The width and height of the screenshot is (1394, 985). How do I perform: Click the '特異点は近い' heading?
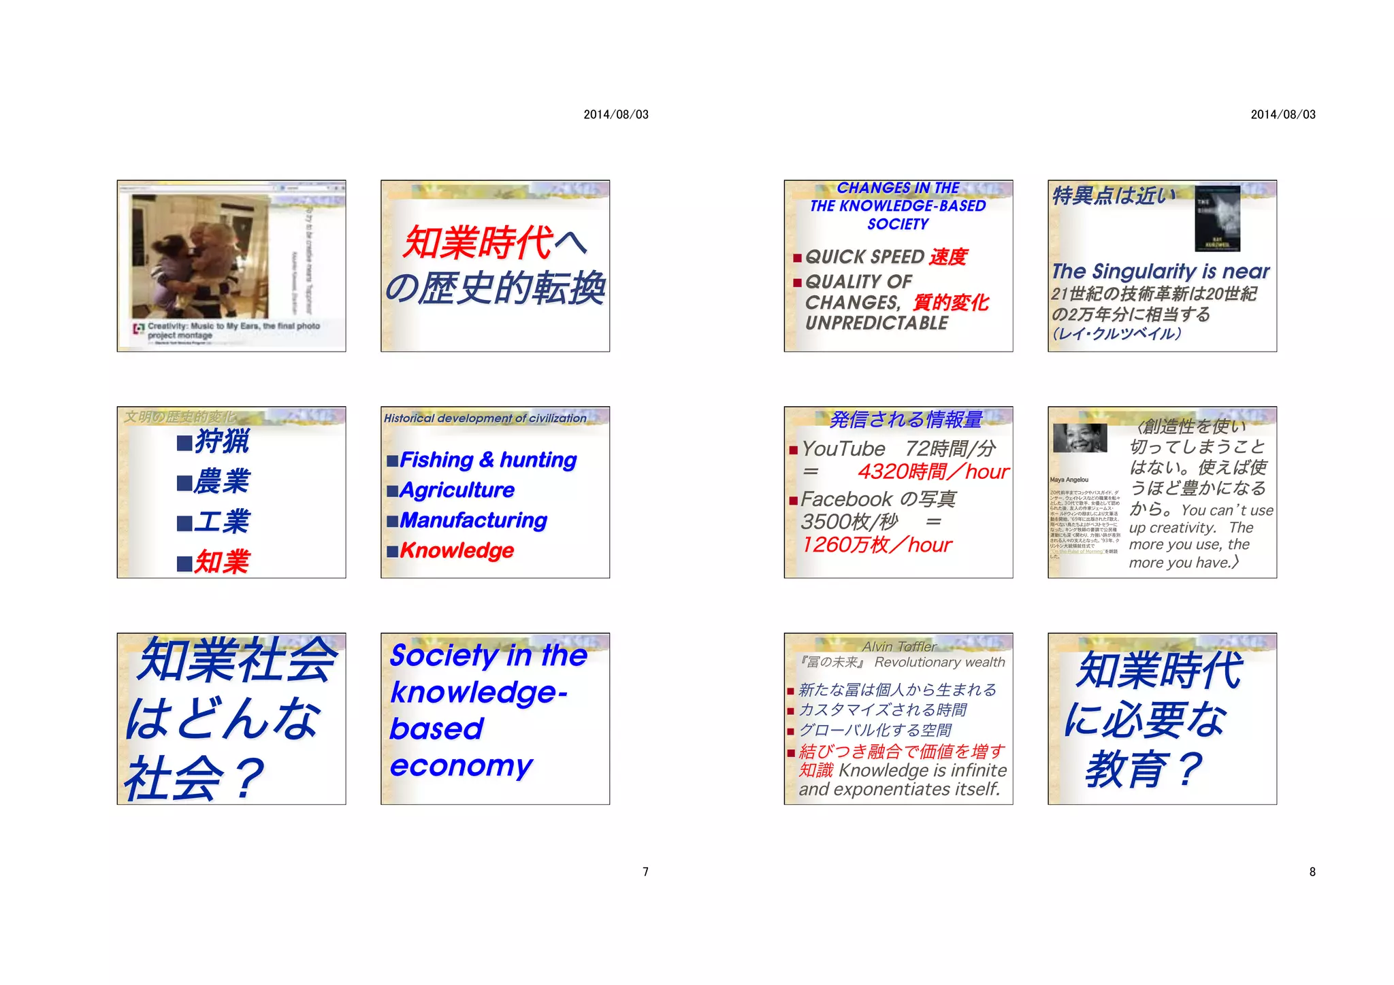(1114, 196)
